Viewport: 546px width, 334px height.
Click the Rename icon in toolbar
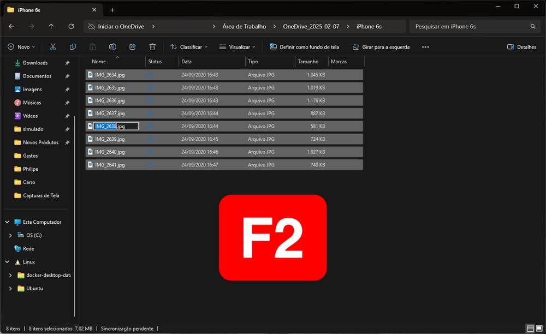click(x=112, y=47)
